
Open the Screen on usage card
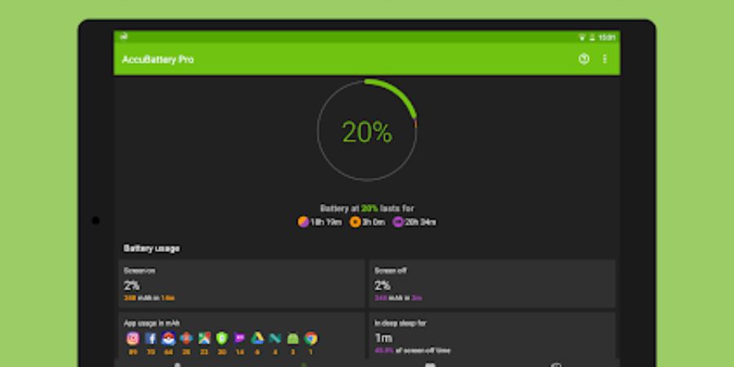tap(241, 284)
